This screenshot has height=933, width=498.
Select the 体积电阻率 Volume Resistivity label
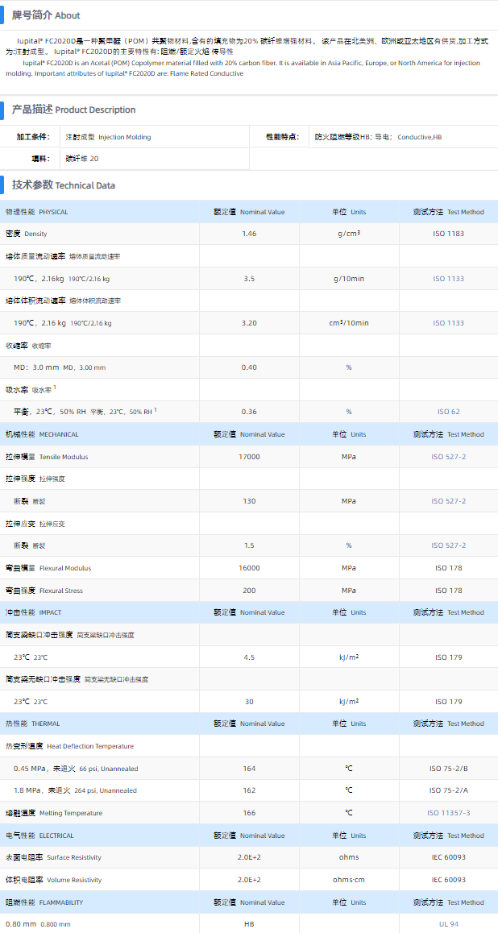coord(53,880)
